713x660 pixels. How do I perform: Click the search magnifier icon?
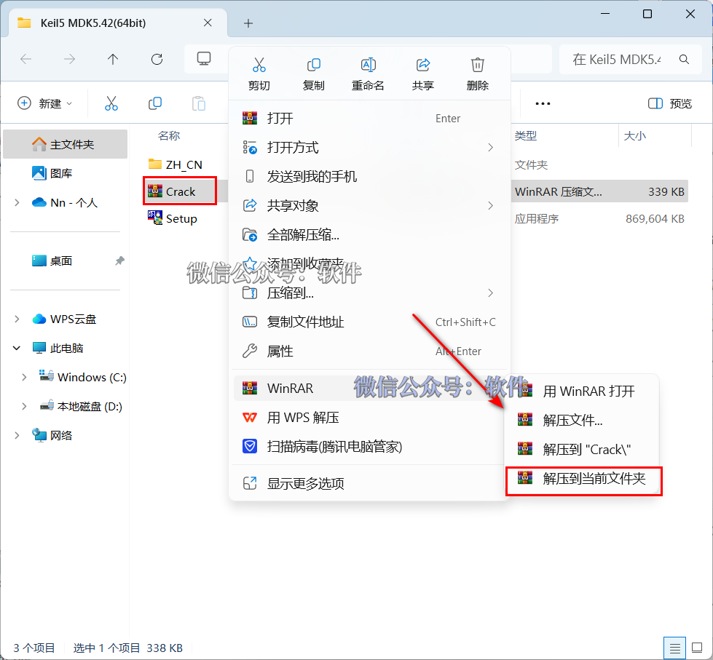[684, 59]
